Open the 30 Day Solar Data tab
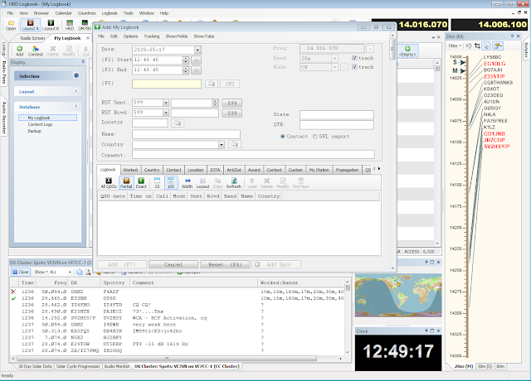The image size is (531, 381). click(x=35, y=366)
